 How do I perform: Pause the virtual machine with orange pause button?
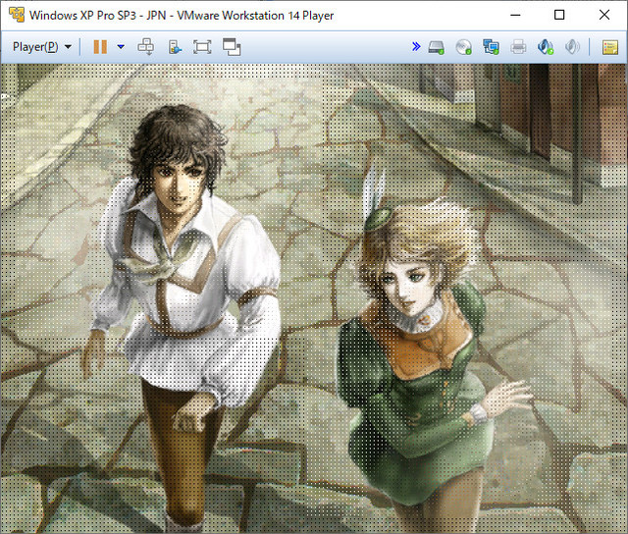(100, 47)
